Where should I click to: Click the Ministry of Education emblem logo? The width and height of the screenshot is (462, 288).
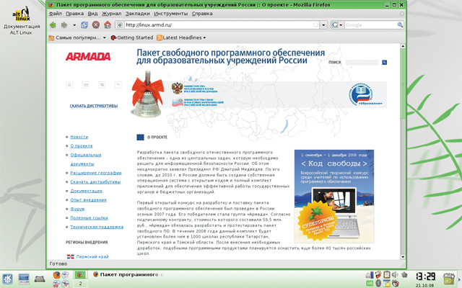[x=177, y=88]
